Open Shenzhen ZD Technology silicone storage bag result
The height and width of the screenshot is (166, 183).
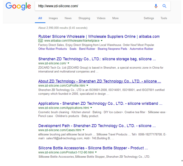point(97,59)
